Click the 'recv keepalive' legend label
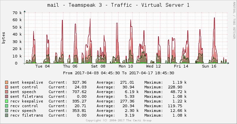This screenshot has height=124, width=237. 27,101
